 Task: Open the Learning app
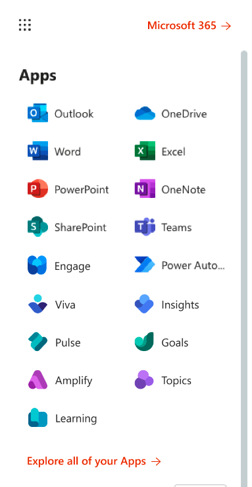63,418
